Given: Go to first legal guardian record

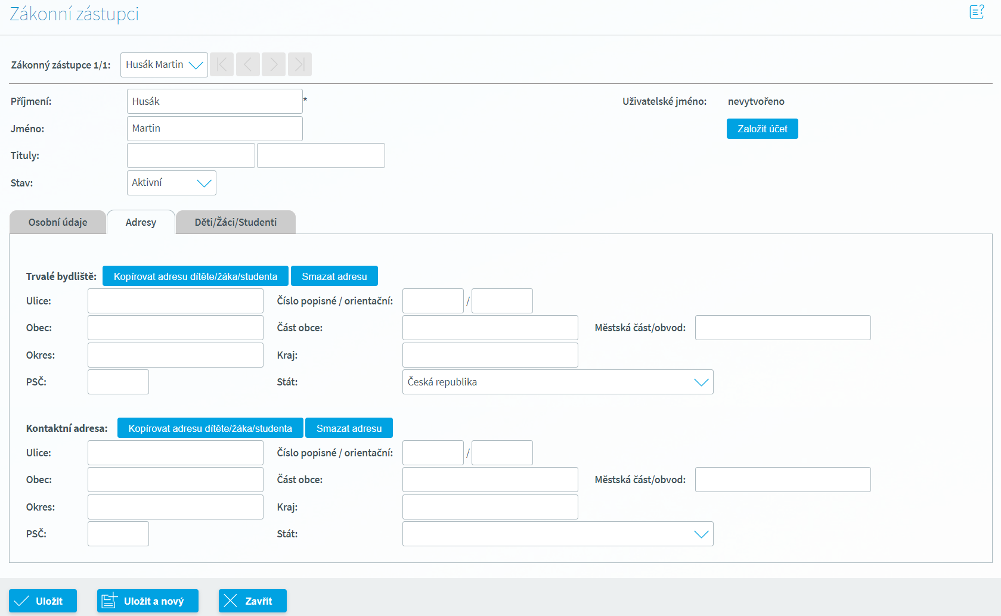Looking at the screenshot, I should 222,64.
